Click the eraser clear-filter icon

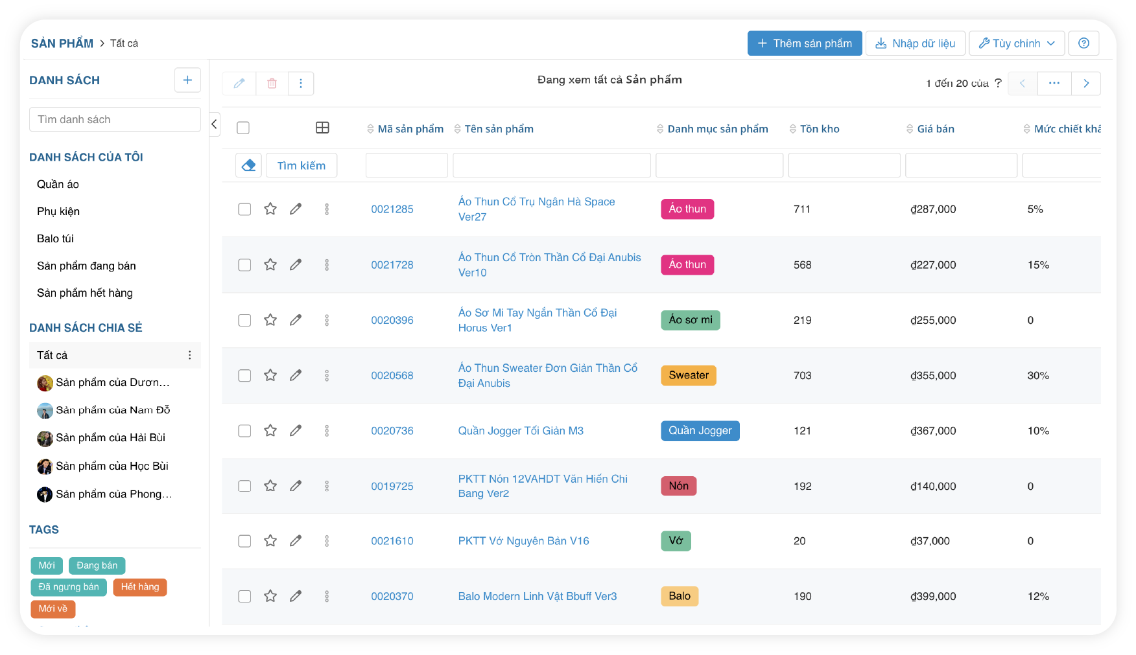[248, 166]
